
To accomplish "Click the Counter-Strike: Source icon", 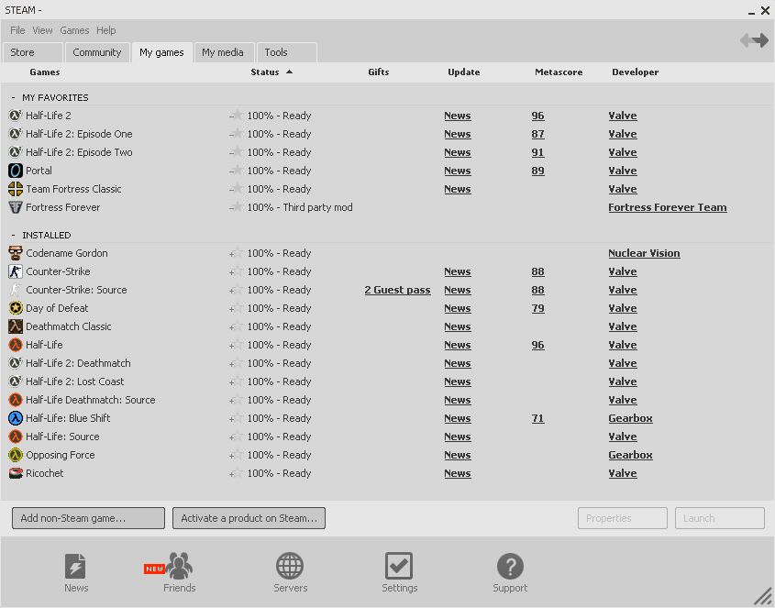I will [x=16, y=290].
